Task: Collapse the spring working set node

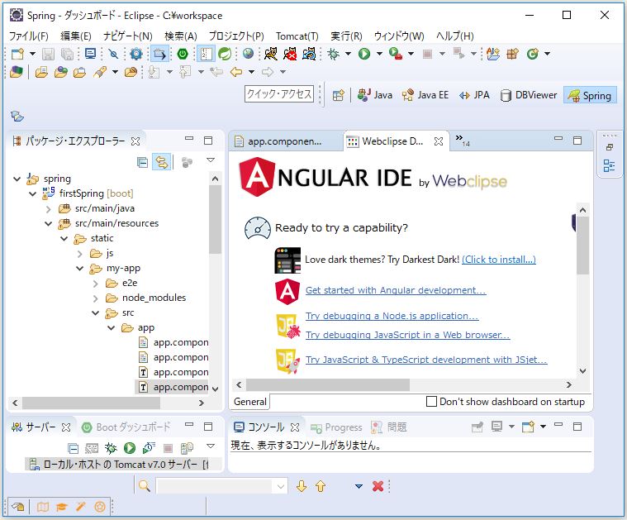Action: point(17,179)
